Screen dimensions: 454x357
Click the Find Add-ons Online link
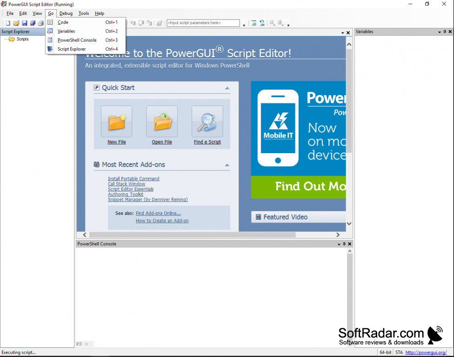pos(158,214)
